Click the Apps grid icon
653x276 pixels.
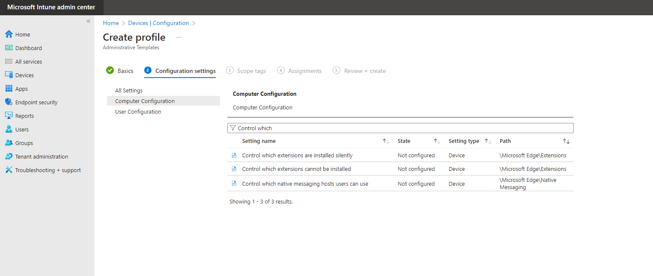(x=8, y=89)
